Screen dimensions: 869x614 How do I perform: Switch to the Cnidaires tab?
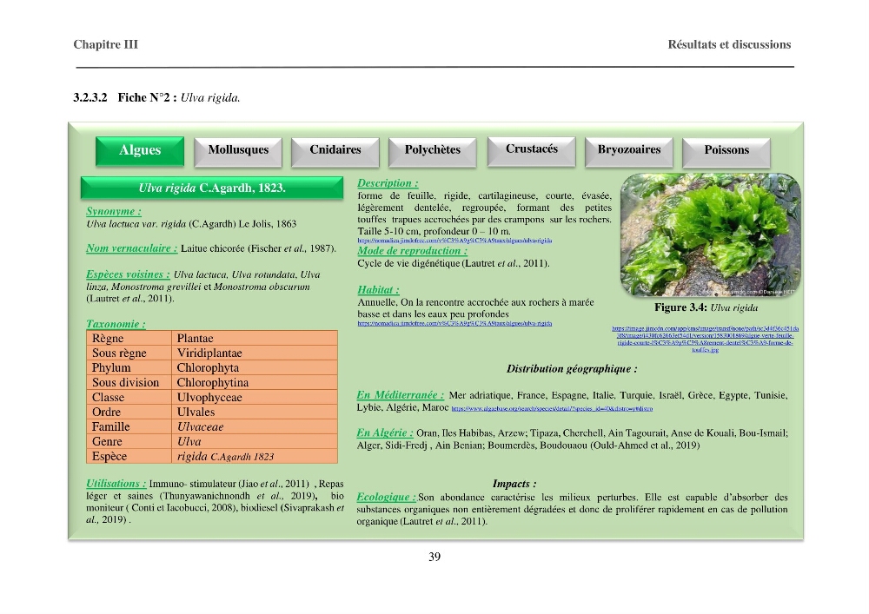[335, 152]
